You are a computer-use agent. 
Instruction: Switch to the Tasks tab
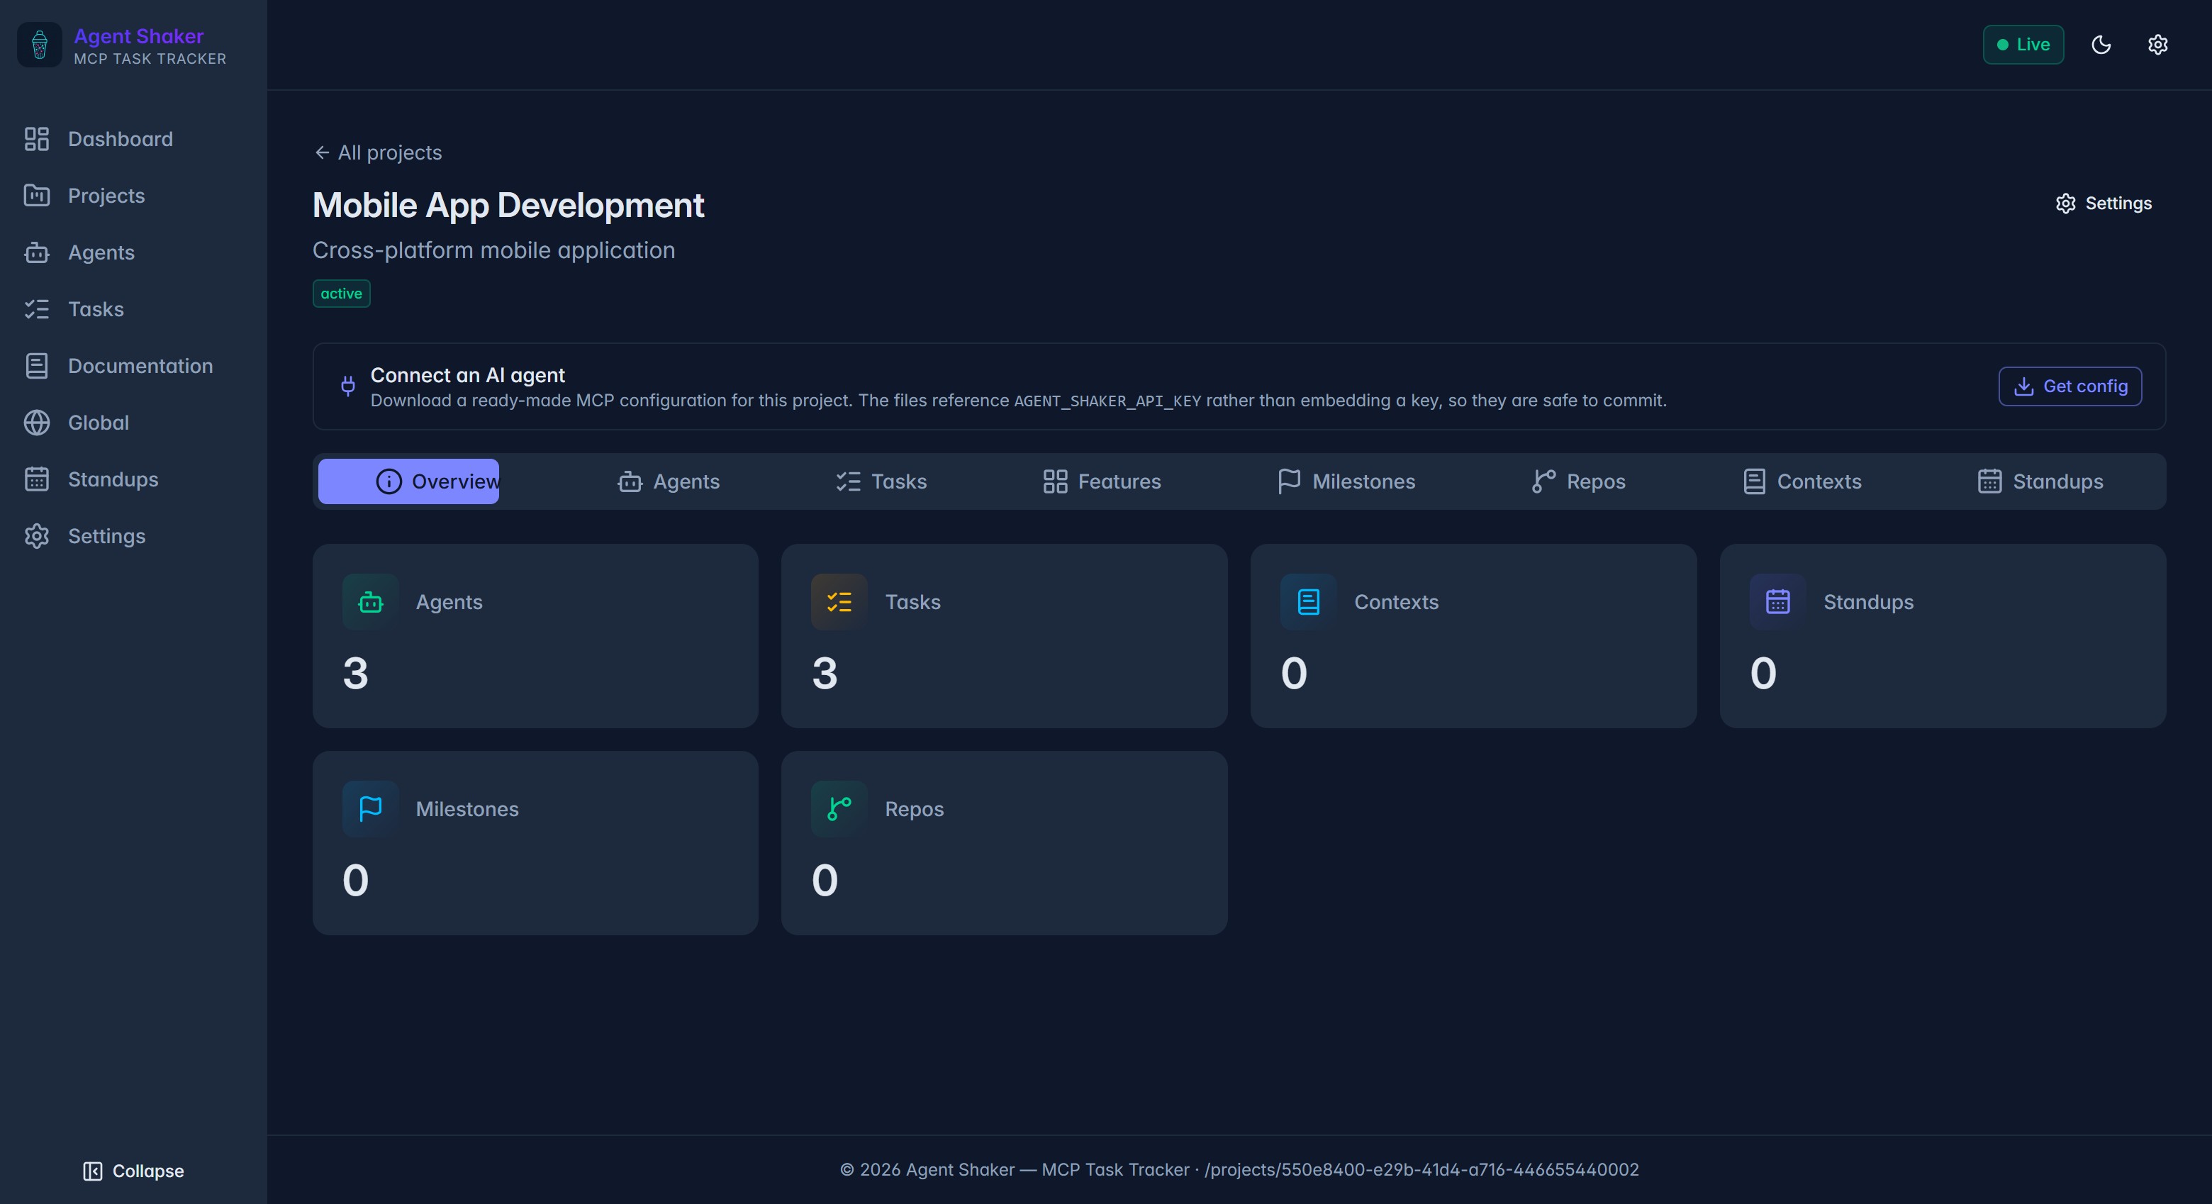pyautogui.click(x=882, y=481)
